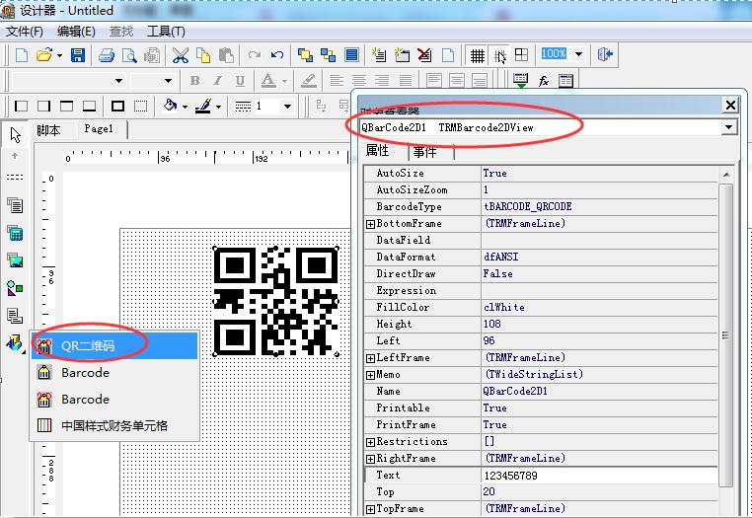This screenshot has height=518, width=752.
Task: Expand the TopFrame property
Action: pyautogui.click(x=370, y=509)
